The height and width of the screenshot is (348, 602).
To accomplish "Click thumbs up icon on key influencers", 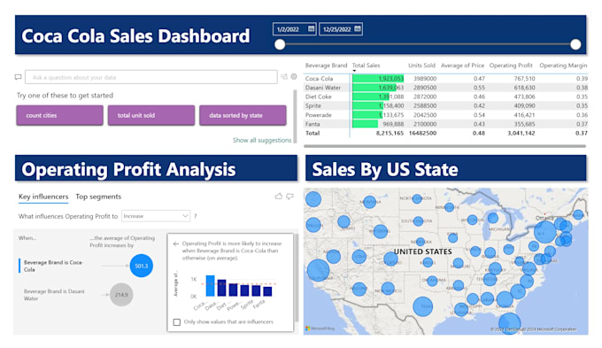I will point(279,197).
